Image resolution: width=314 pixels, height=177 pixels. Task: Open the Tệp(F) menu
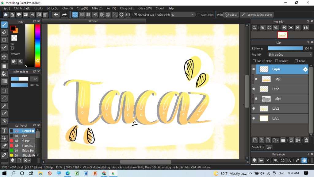[x=6, y=8]
